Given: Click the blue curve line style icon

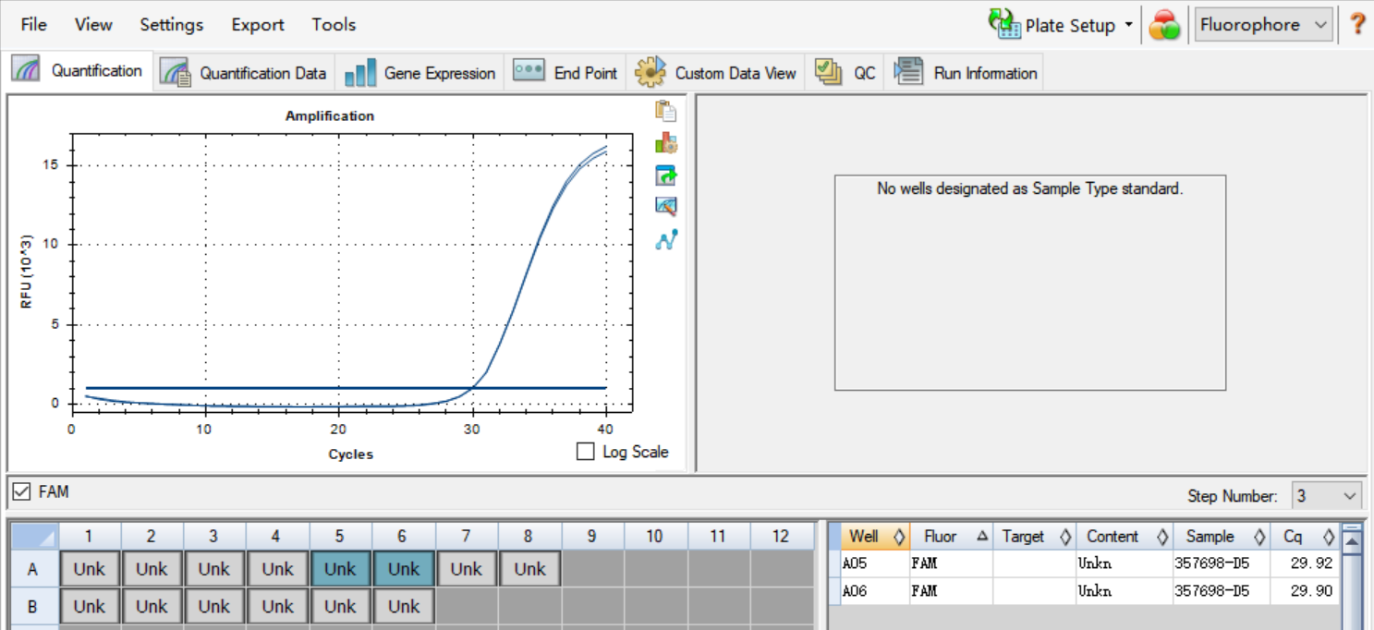Looking at the screenshot, I should pos(666,240).
